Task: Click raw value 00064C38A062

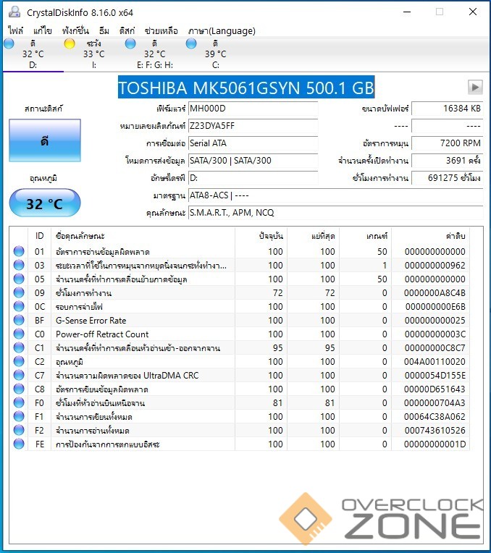Action: pyautogui.click(x=435, y=417)
